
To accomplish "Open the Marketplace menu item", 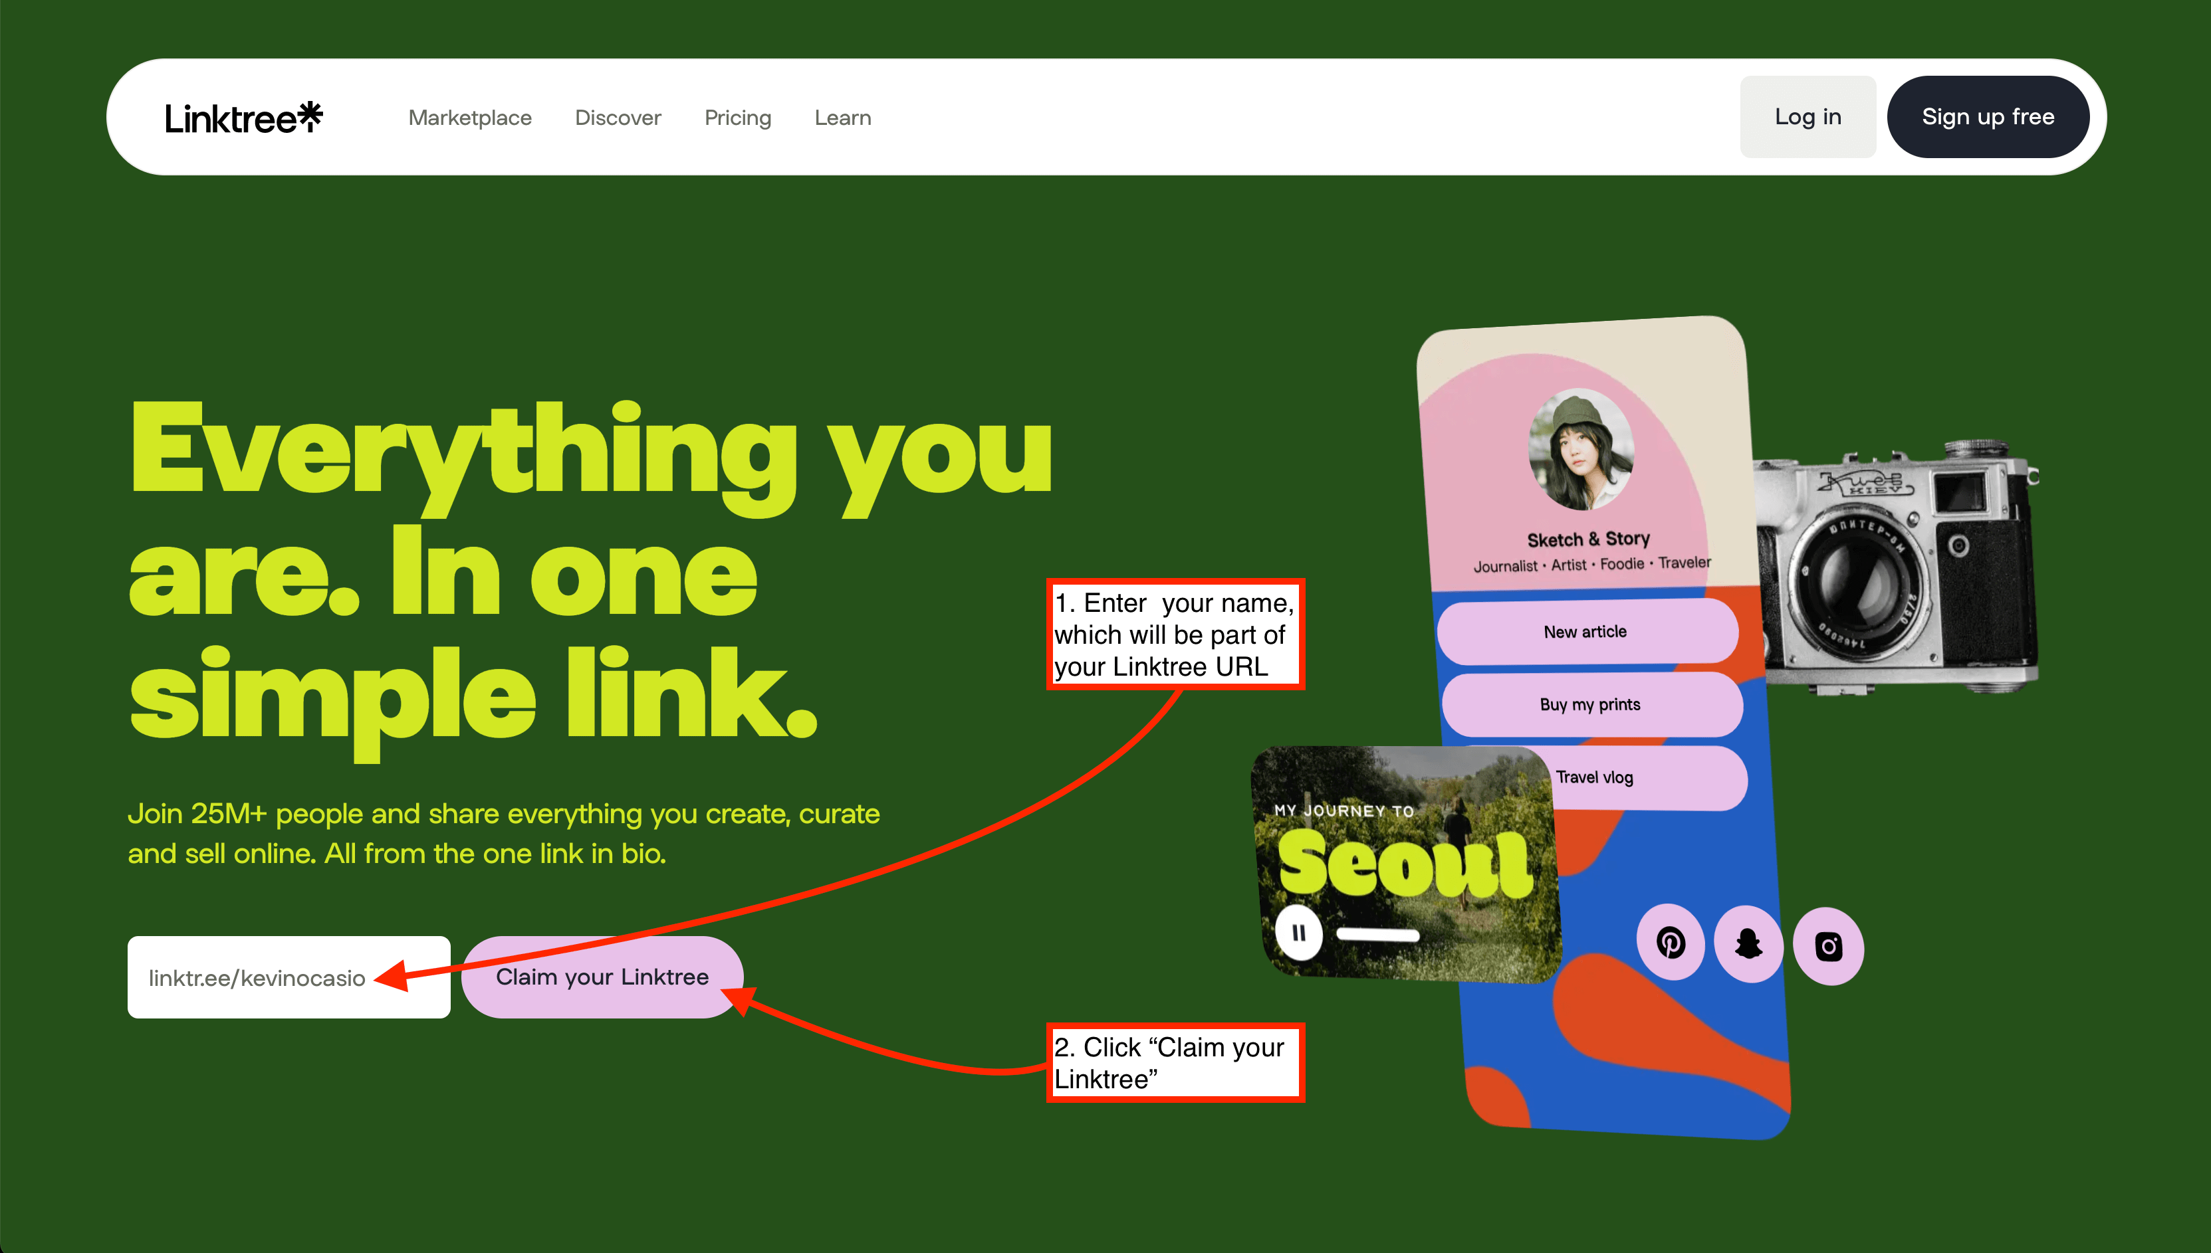I will (470, 117).
